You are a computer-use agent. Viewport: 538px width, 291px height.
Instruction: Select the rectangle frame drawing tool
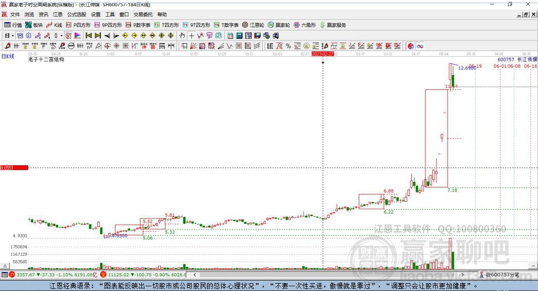click(x=184, y=46)
